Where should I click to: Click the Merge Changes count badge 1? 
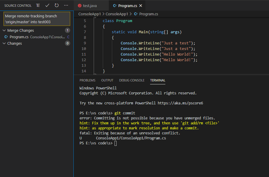[x=68, y=30]
